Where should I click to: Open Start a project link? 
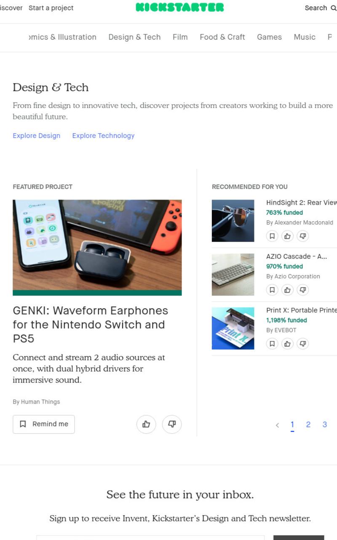coord(51,8)
